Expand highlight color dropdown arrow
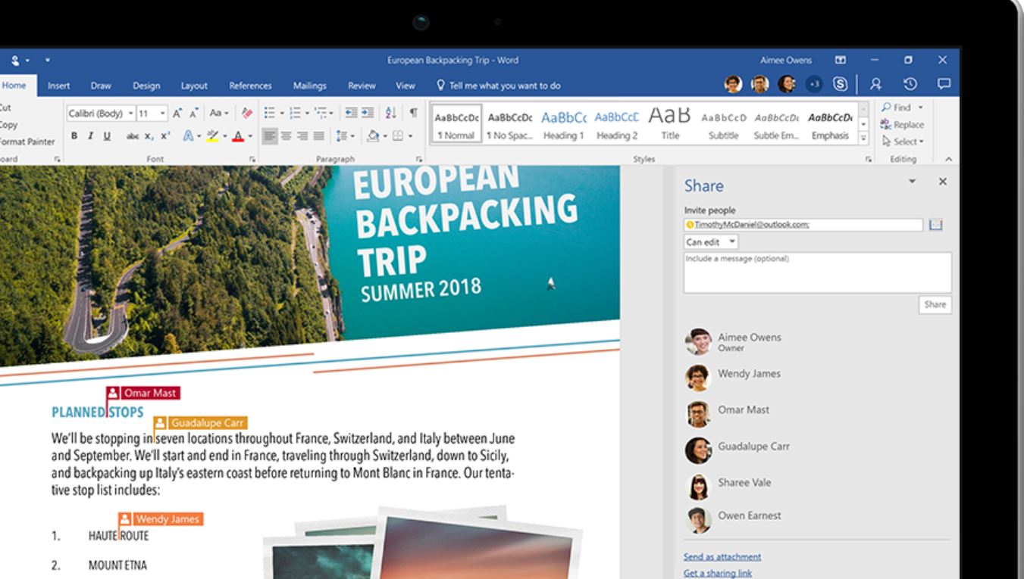 pyautogui.click(x=225, y=136)
